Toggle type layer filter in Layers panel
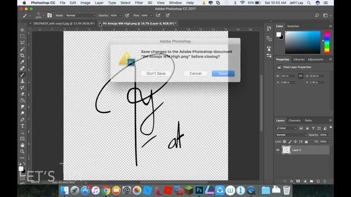351x197 pixels. point(313,128)
